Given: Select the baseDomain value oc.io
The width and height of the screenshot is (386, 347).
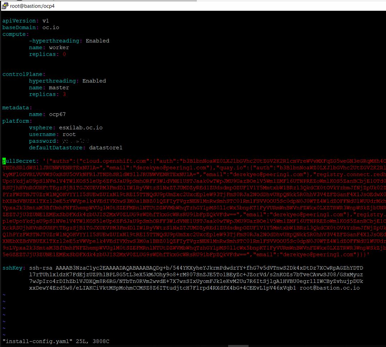Looking at the screenshot, I should pos(50,27).
